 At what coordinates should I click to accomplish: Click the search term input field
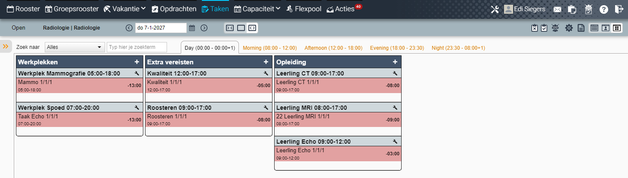(137, 47)
